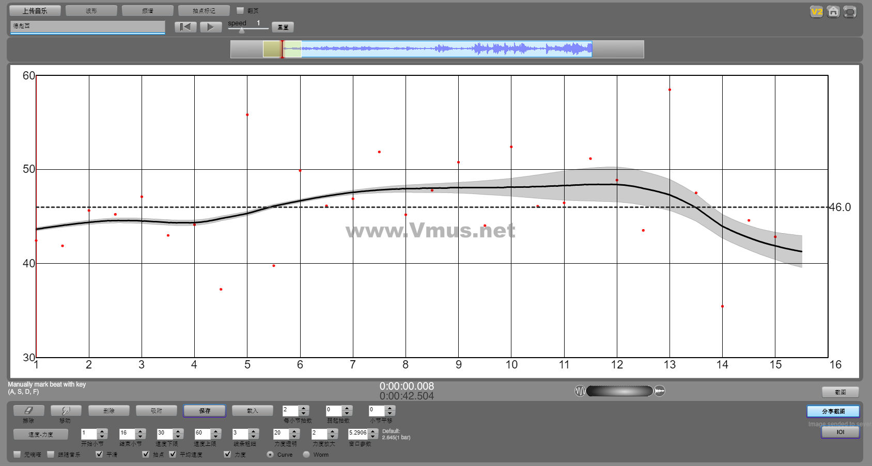Viewport: 872px width, 466px height.
Task: Toggle fullscreen view icon
Action: [x=850, y=12]
